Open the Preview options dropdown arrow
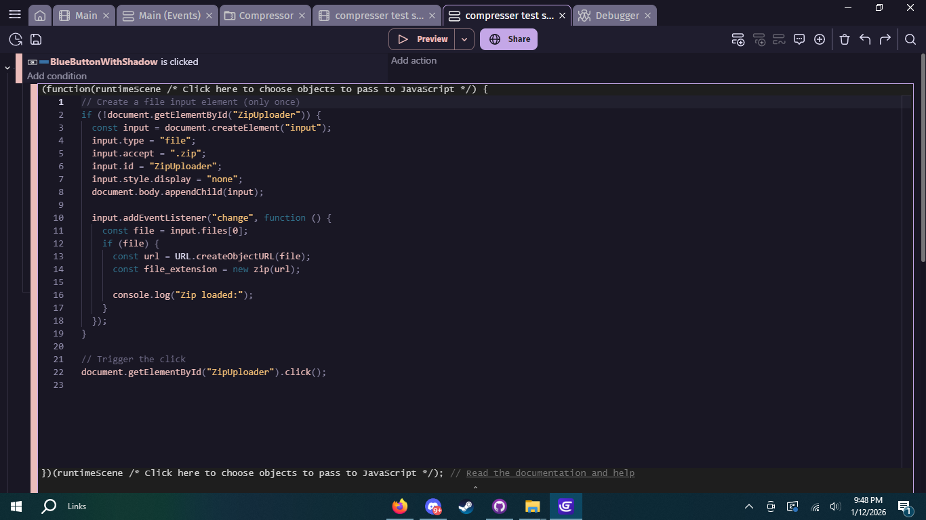The width and height of the screenshot is (926, 520). 464,39
